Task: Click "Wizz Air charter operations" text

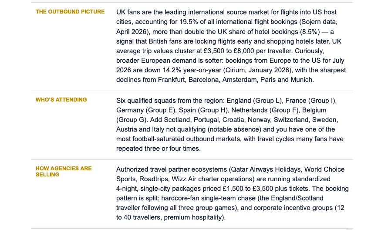Action: pyautogui.click(x=213, y=179)
